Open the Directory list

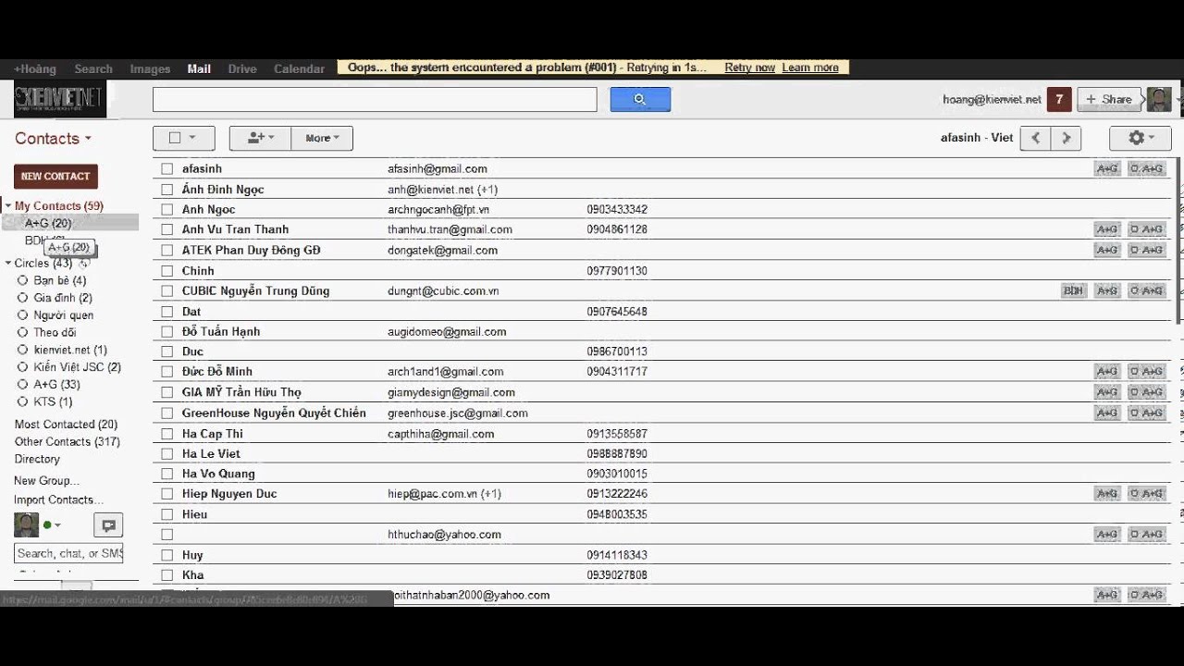click(x=37, y=459)
